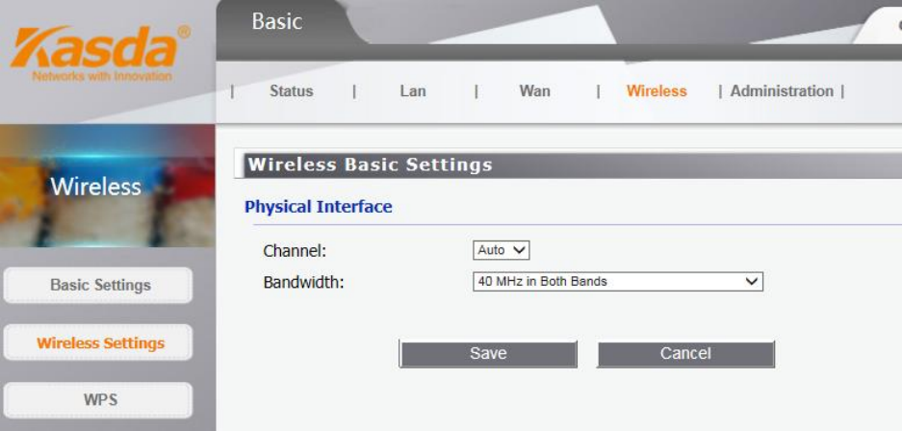Open the Administration menu
Image resolution: width=902 pixels, height=431 pixels.
coord(782,91)
